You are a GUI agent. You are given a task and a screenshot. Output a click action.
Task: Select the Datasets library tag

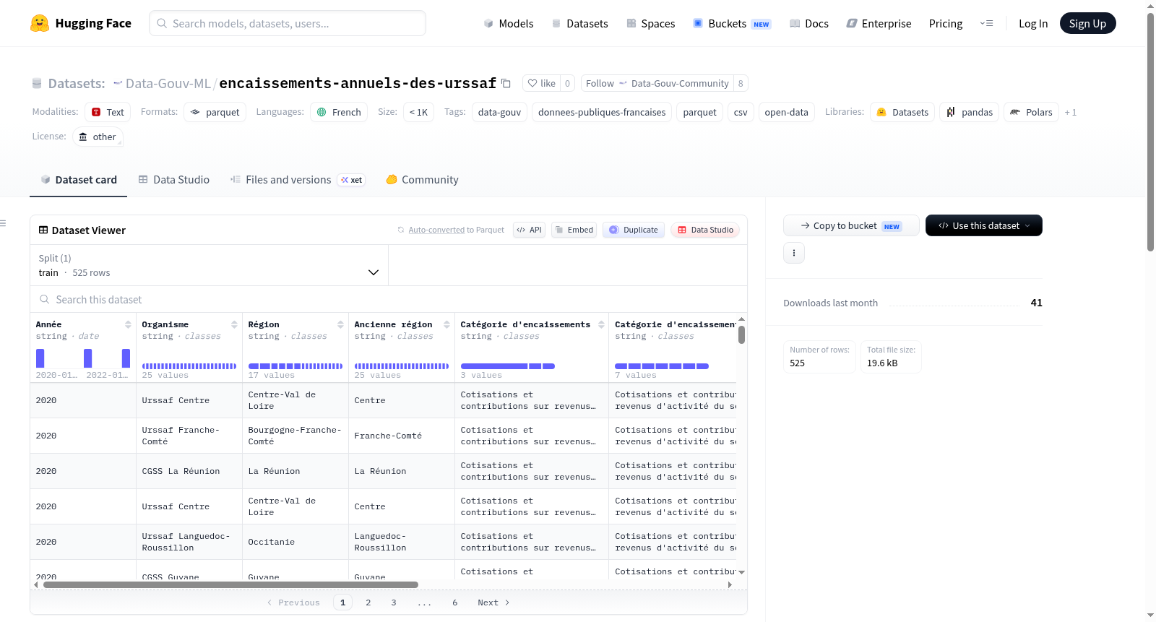click(902, 112)
